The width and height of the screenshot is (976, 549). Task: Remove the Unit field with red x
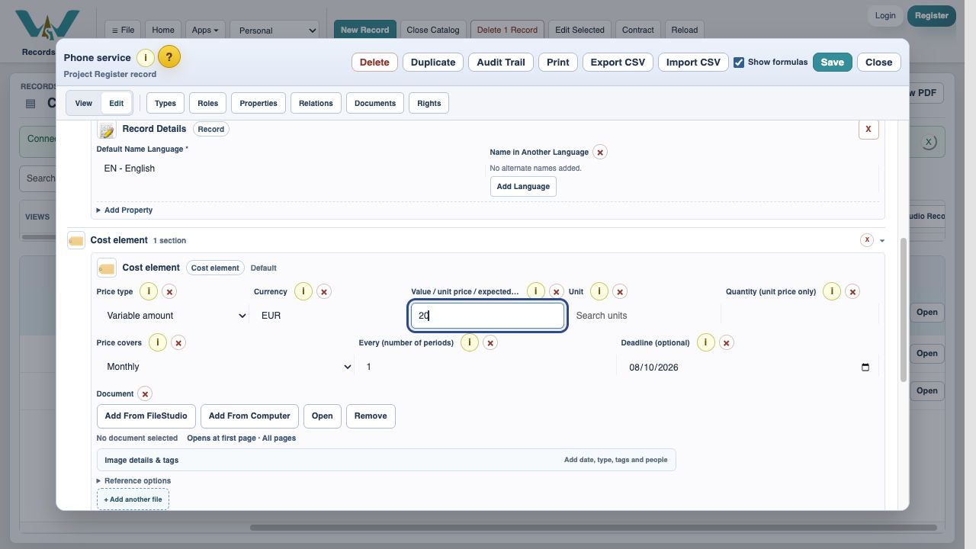(x=620, y=292)
